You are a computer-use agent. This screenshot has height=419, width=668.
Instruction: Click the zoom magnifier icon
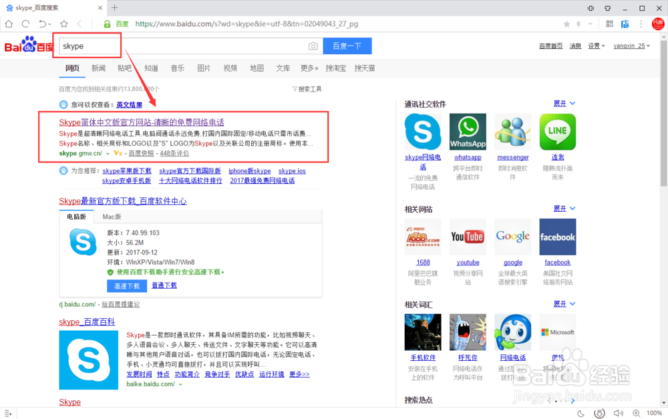coord(636,413)
